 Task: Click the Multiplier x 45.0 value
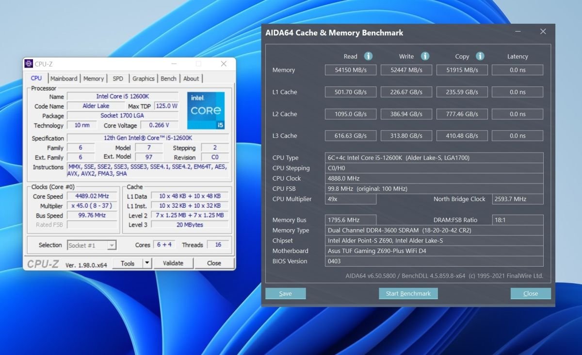coord(92,206)
